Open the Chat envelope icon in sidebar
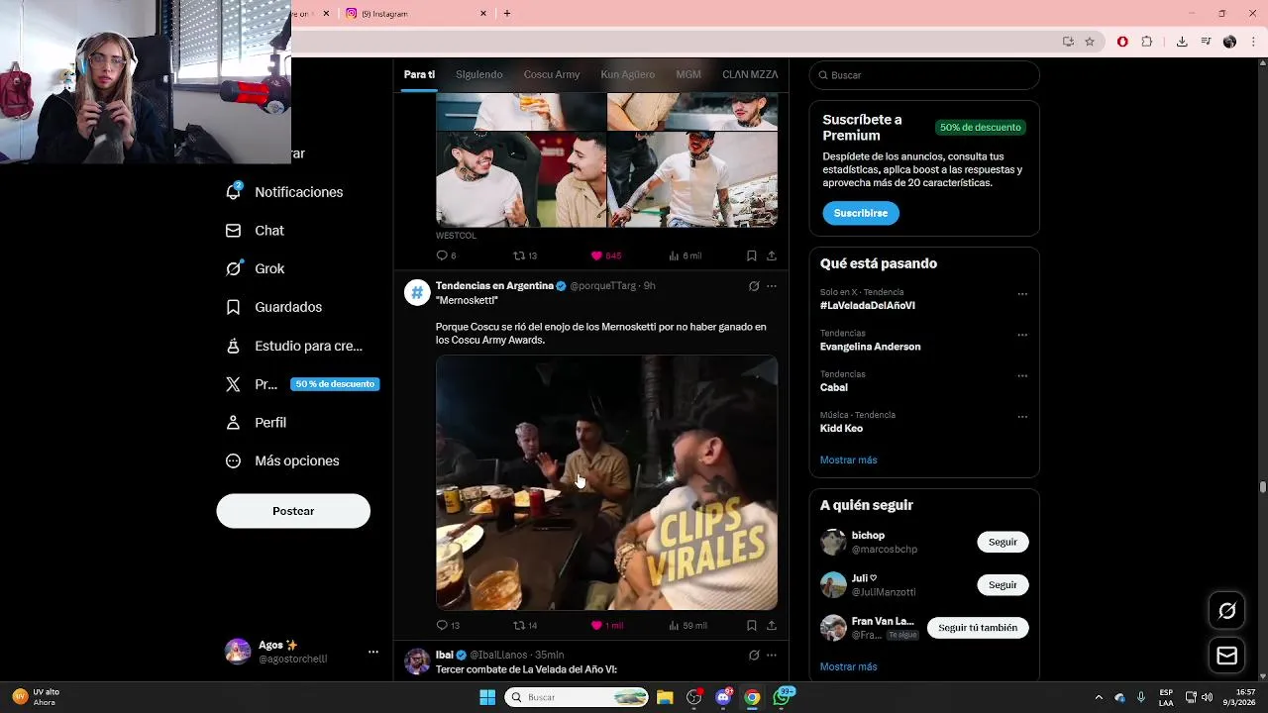Image resolution: width=1268 pixels, height=713 pixels. pyautogui.click(x=233, y=230)
